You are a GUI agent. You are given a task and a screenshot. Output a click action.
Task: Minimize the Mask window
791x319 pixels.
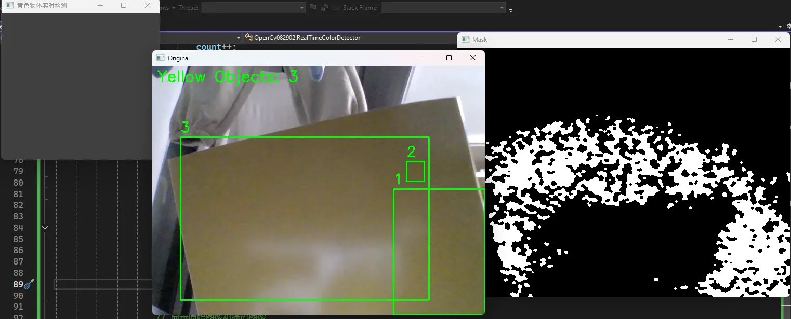pyautogui.click(x=731, y=40)
